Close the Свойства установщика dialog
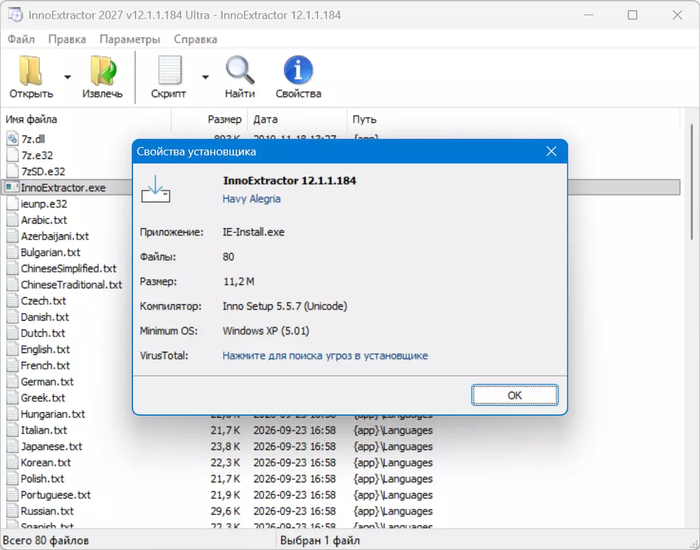The width and height of the screenshot is (700, 550). (x=551, y=151)
